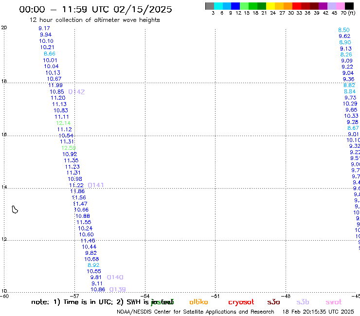The height and width of the screenshot is (316, 360).
Task: Click the Barbados island outline on the map
Action: (x=15, y=210)
